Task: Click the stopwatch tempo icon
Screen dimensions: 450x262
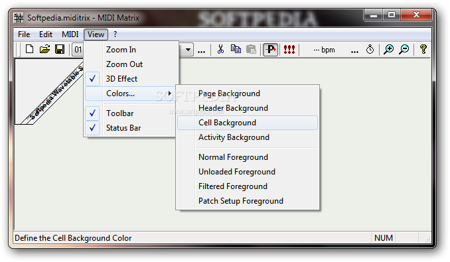Action: pyautogui.click(x=370, y=49)
